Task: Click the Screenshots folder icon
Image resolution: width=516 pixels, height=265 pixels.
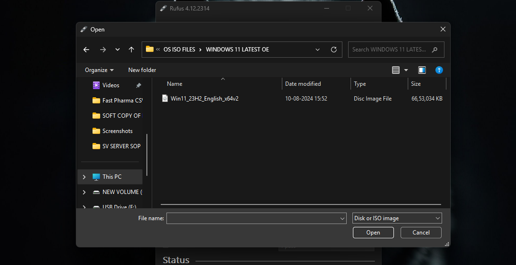Action: tap(96, 131)
